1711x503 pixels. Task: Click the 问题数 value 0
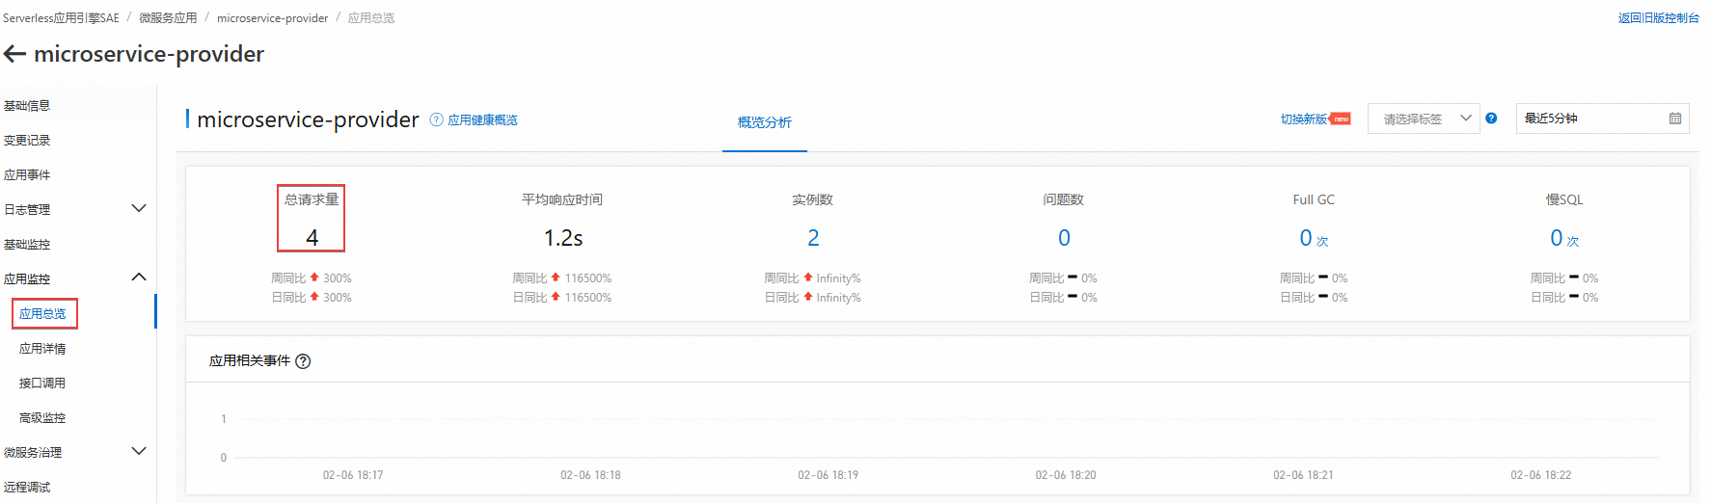(x=1064, y=238)
